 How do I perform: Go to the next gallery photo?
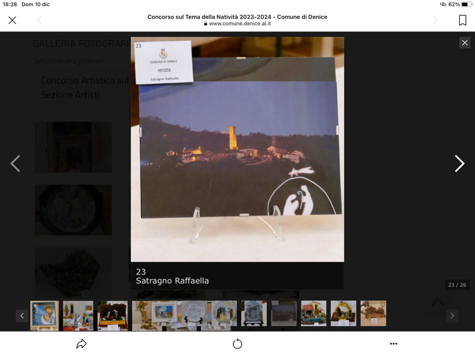pyautogui.click(x=459, y=163)
